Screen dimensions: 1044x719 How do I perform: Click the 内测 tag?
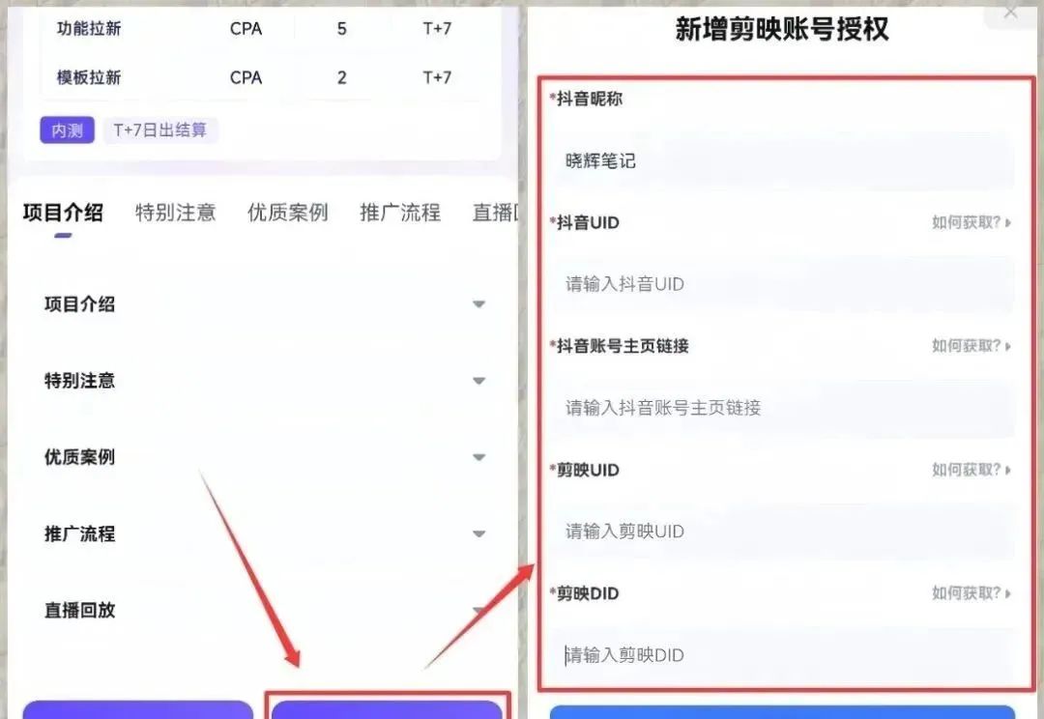(68, 129)
